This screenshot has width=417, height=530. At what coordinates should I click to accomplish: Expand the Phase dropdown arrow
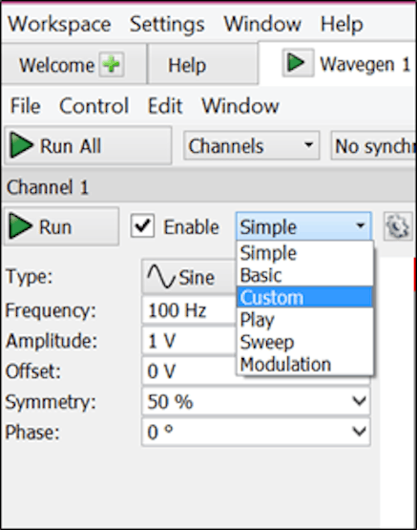[359, 432]
